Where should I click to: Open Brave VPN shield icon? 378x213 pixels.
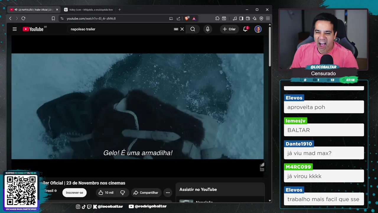[x=261, y=18]
